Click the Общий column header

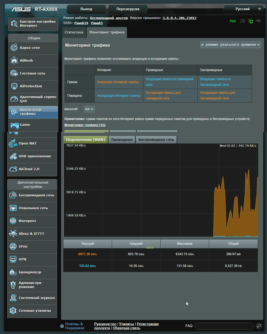(233, 244)
